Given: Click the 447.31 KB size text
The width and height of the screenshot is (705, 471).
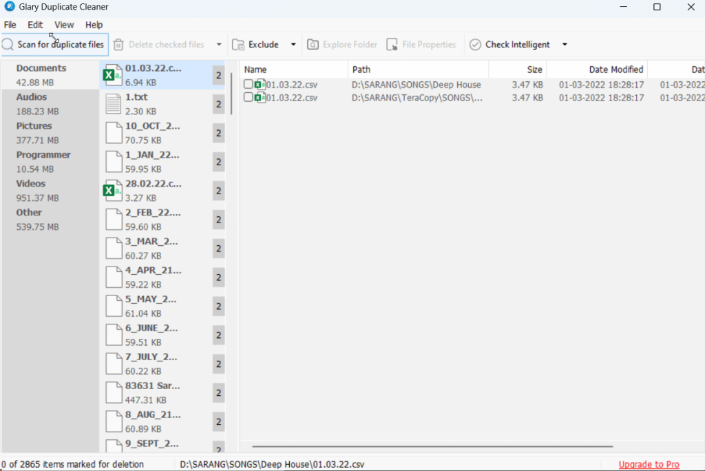Looking at the screenshot, I should [146, 400].
